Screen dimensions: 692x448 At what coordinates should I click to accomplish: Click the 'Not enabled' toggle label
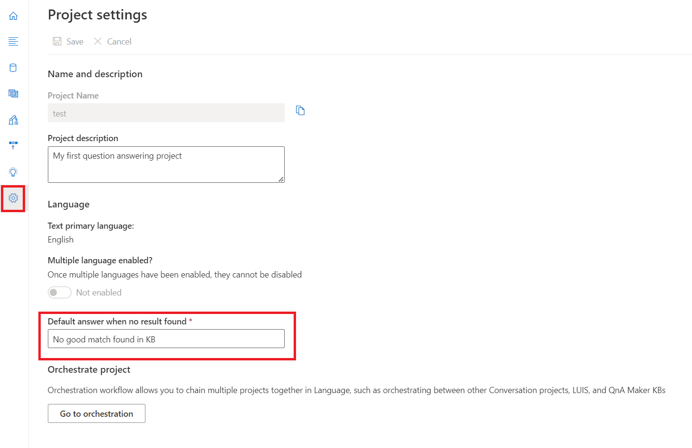99,293
